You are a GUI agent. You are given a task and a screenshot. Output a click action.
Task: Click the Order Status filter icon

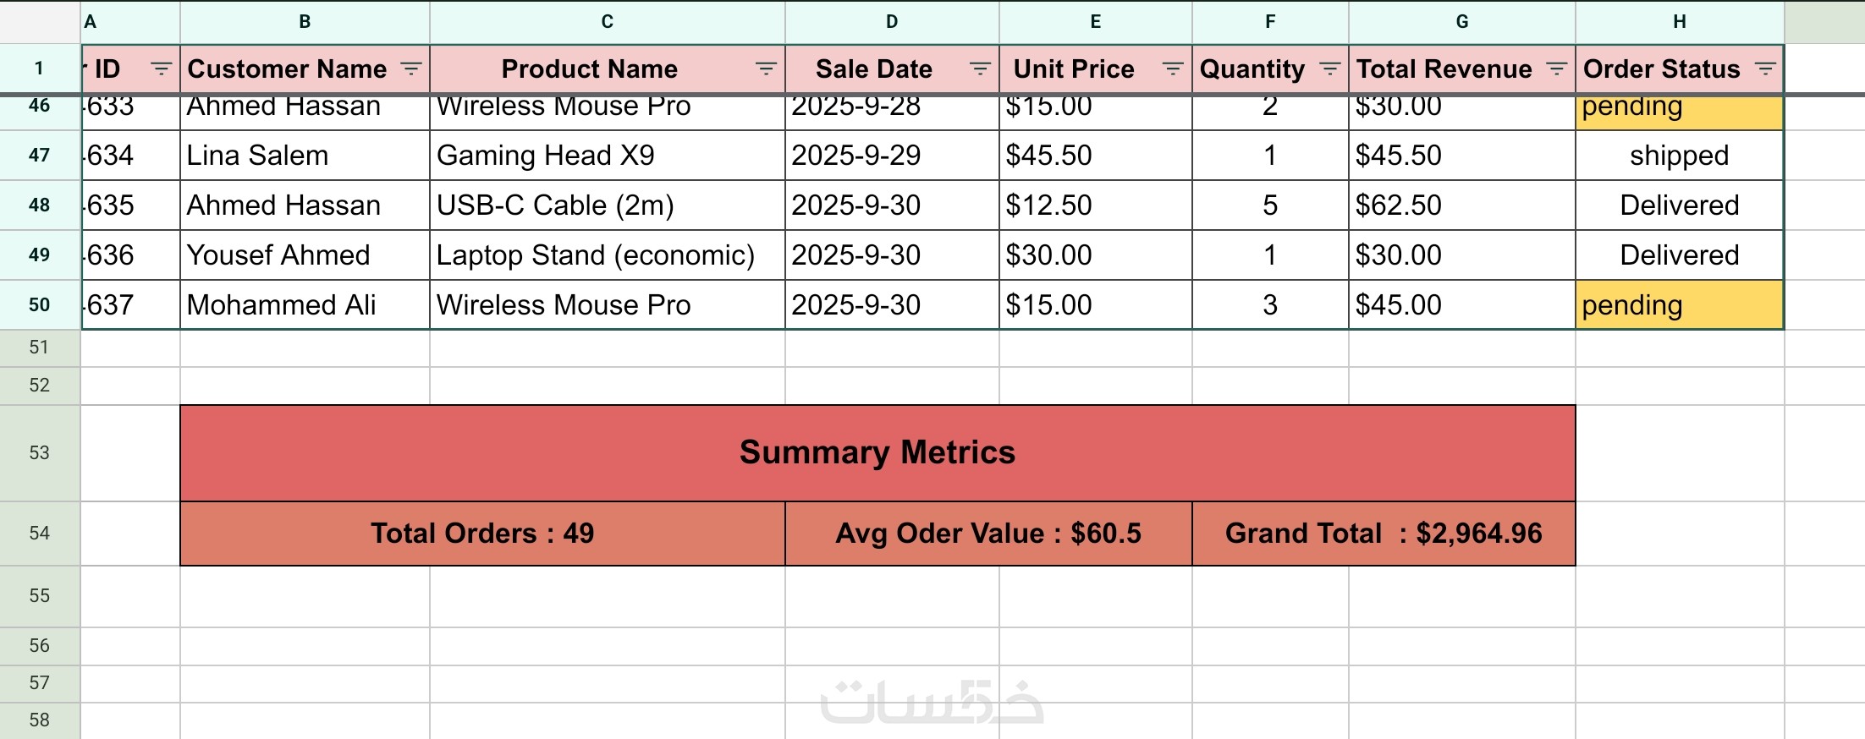pos(1765,69)
